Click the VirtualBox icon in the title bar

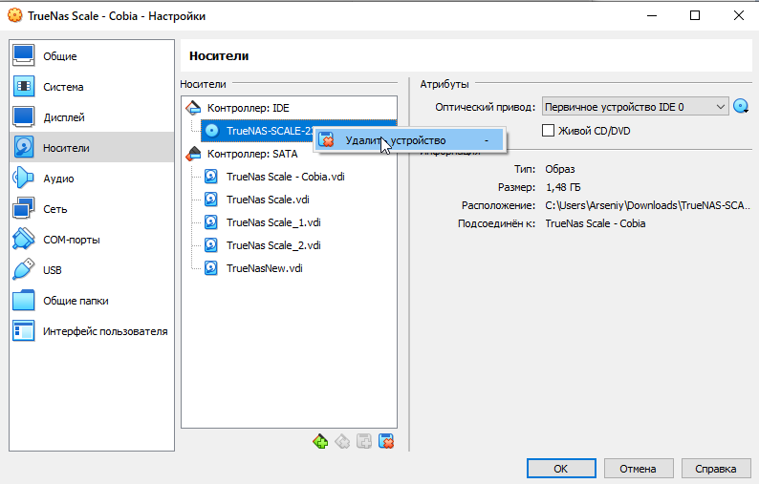coord(15,15)
